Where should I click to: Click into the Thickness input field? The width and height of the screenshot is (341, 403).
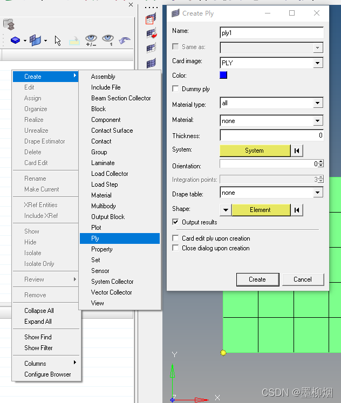click(271, 135)
